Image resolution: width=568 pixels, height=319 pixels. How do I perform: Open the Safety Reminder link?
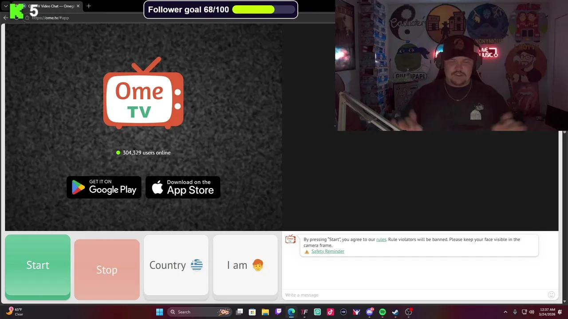pyautogui.click(x=327, y=251)
